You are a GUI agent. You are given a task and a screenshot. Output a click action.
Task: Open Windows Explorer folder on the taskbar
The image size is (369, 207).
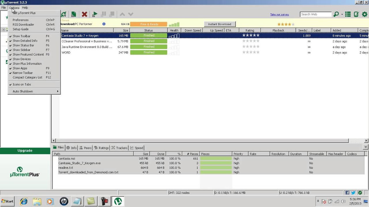pyautogui.click(x=37, y=202)
